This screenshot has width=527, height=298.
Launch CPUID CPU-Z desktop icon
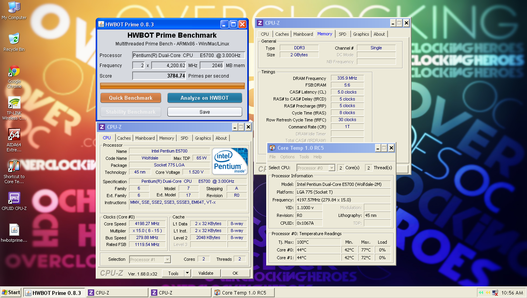click(x=14, y=201)
